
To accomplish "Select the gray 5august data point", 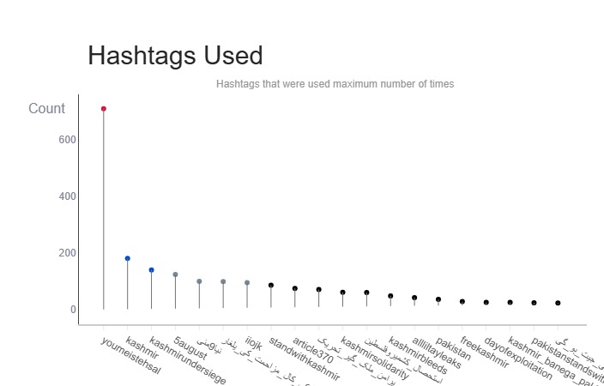I will pyautogui.click(x=175, y=274).
